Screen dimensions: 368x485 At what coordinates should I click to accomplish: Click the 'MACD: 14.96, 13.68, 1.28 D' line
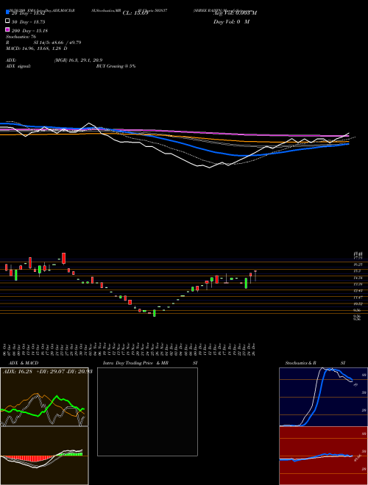[37, 48]
